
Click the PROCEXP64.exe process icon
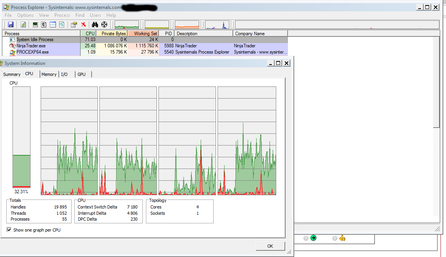coord(13,52)
